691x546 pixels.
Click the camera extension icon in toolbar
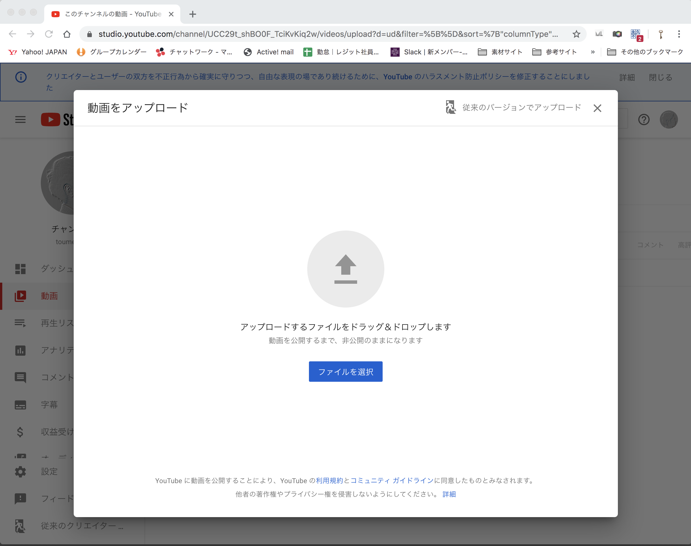tap(617, 34)
